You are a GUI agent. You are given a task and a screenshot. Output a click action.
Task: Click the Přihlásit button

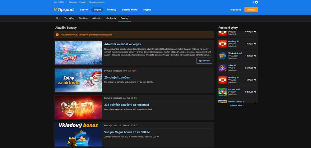(x=251, y=10)
